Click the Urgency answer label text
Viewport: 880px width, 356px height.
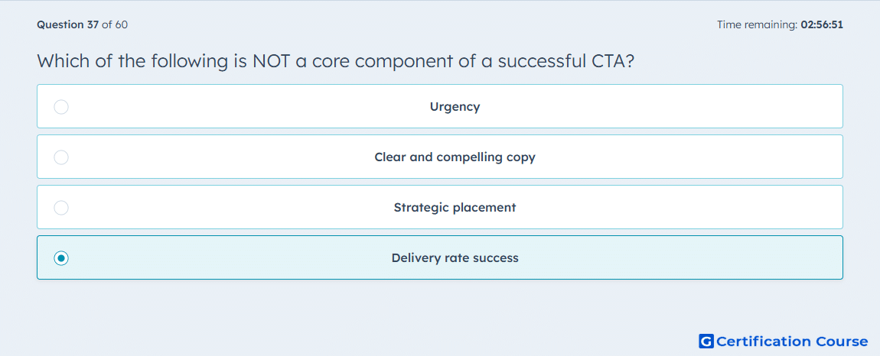pos(455,106)
